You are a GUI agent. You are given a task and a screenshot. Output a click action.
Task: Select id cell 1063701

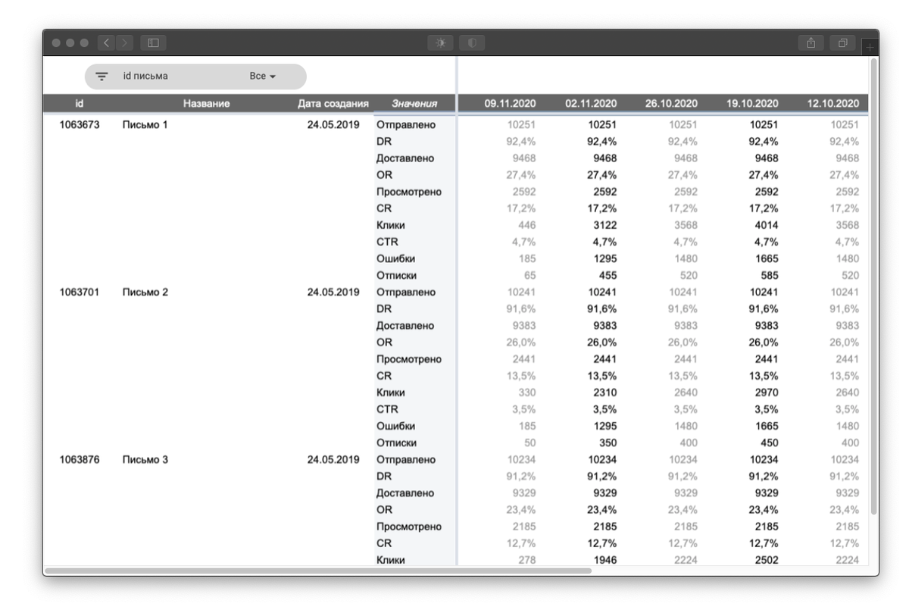[79, 292]
